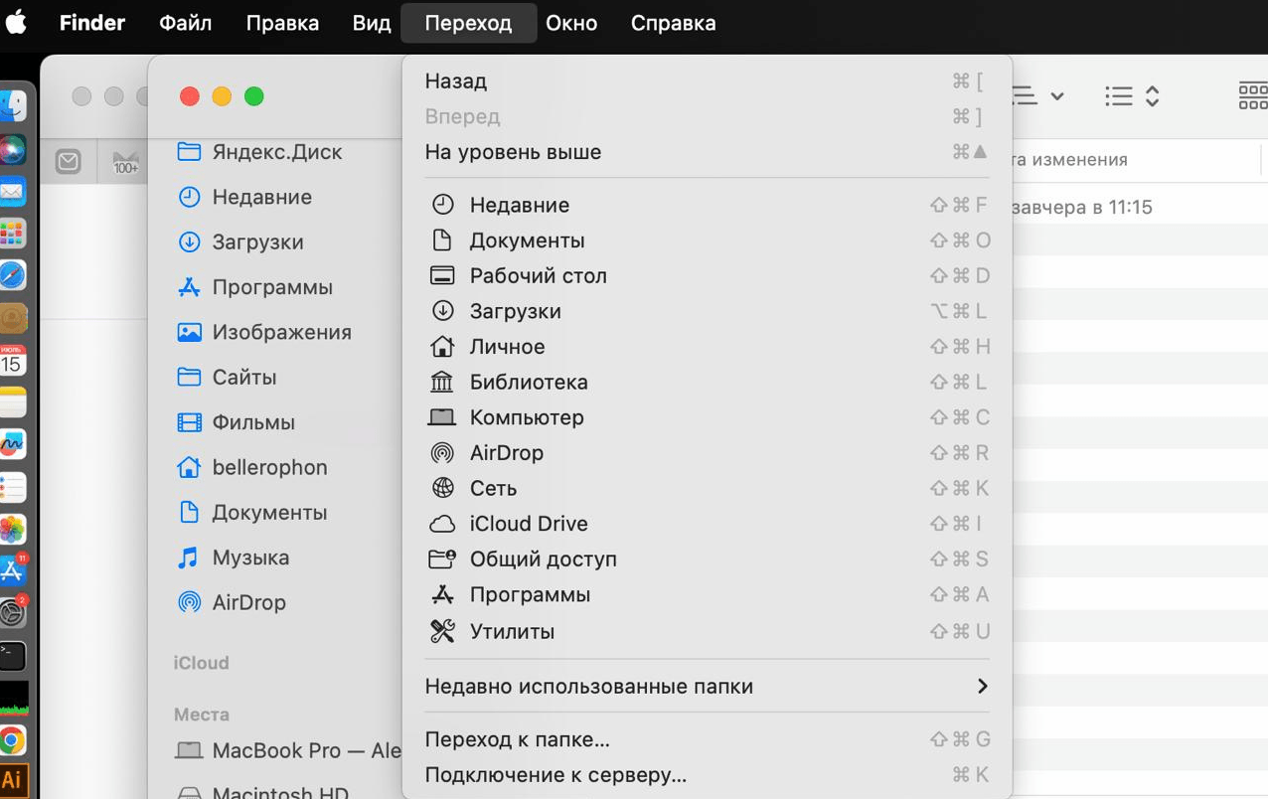This screenshot has height=799, width=1268.
Task: Click the Дата изменения column header
Action: tap(1069, 160)
